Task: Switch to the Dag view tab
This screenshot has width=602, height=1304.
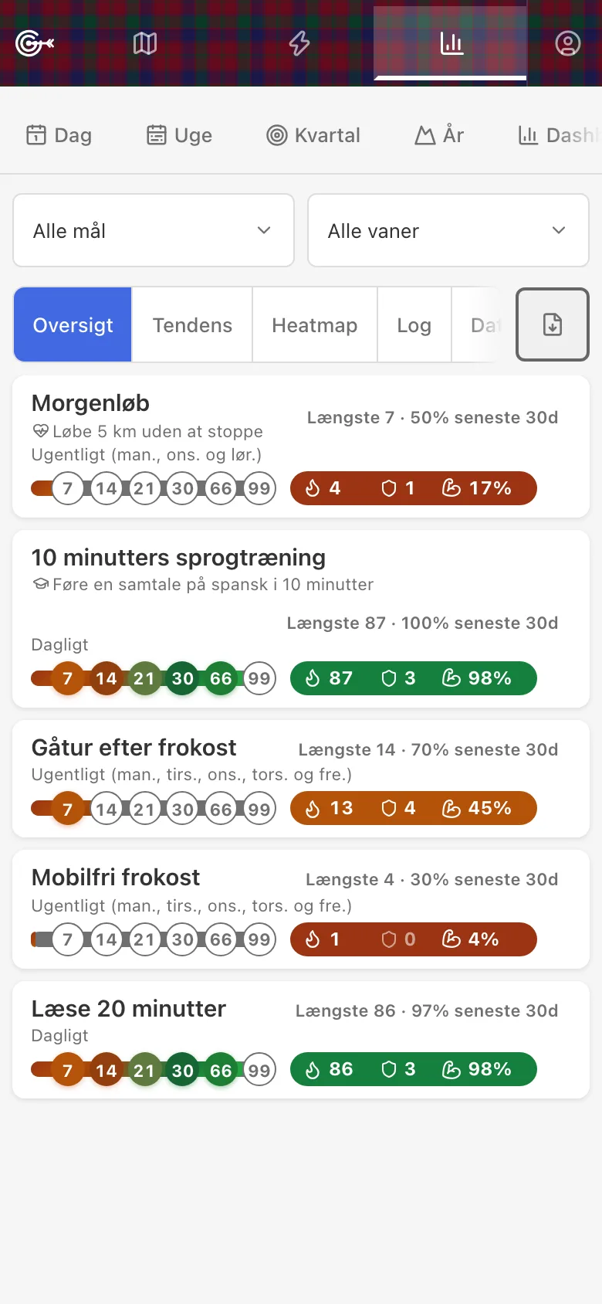Action: click(59, 135)
